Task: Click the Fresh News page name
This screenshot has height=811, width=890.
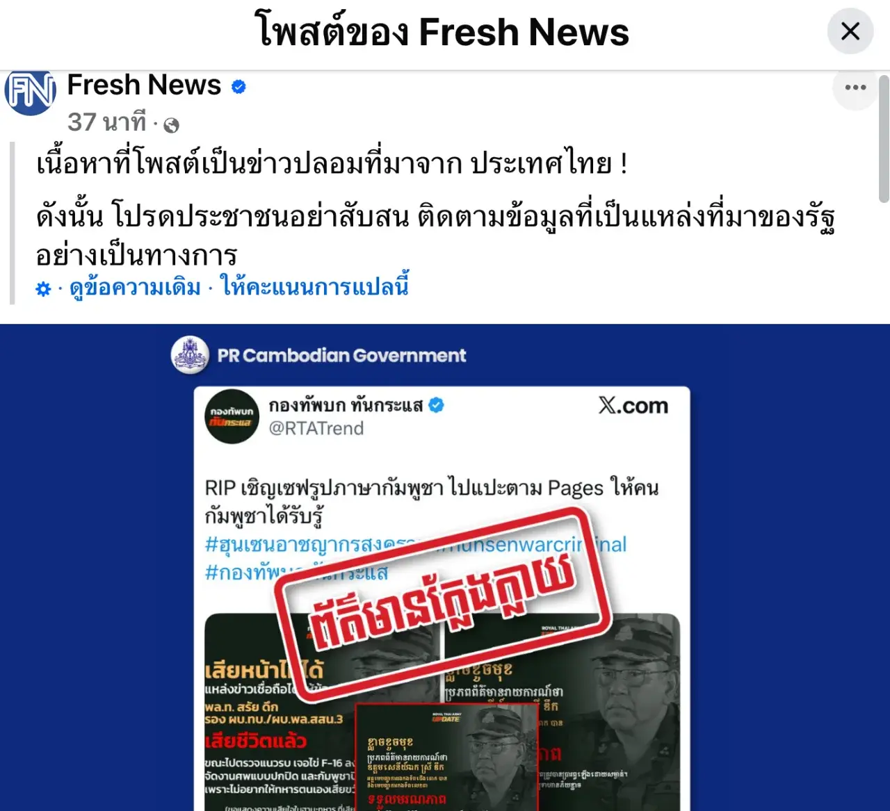Action: pyautogui.click(x=144, y=85)
